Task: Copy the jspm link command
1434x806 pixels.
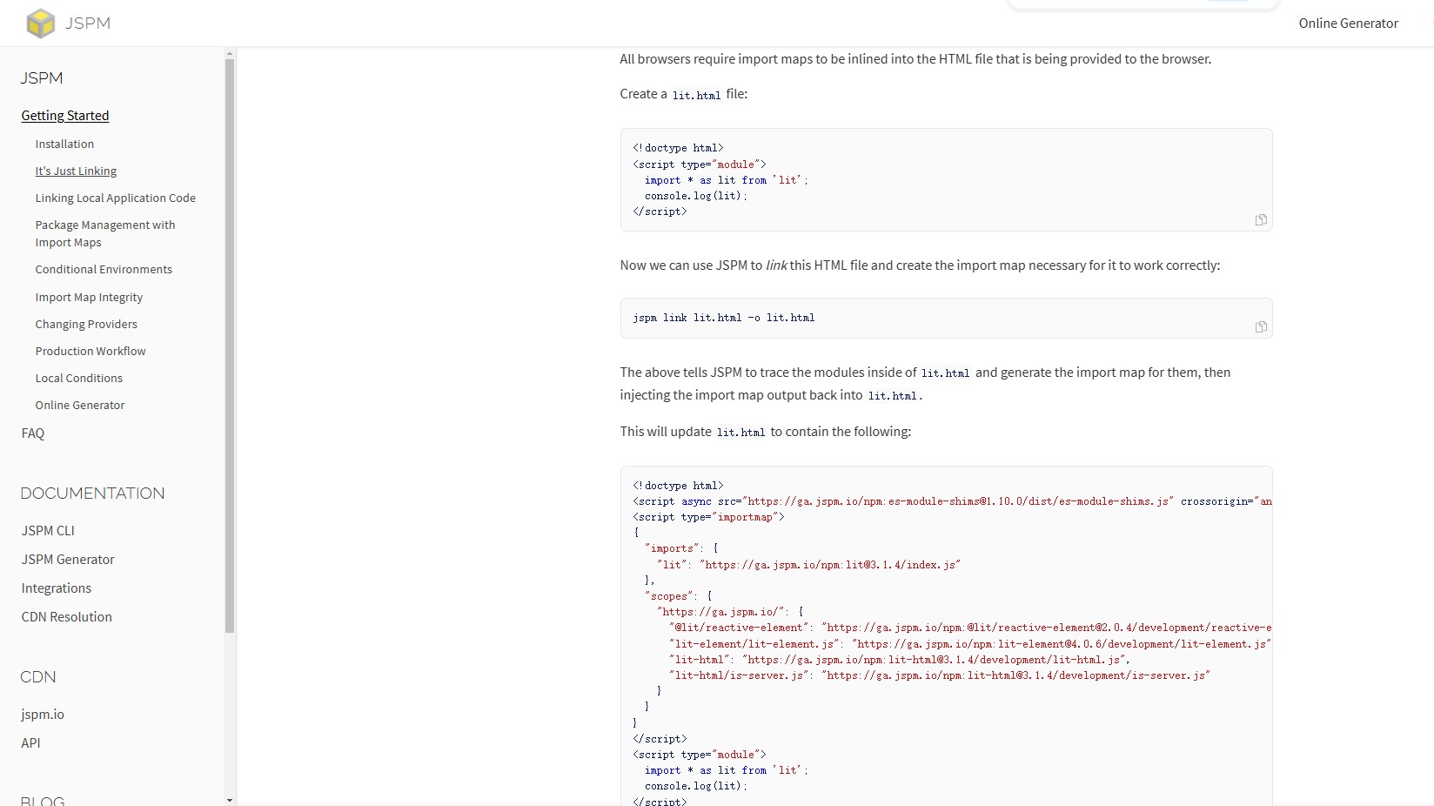Action: point(1261,327)
